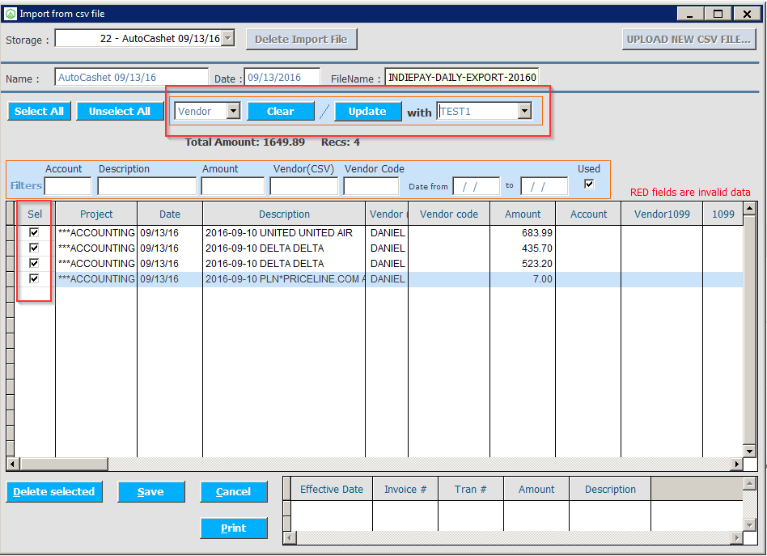This screenshot has height=556, width=767.
Task: Click the main grid scroll down arrow
Action: tap(749, 451)
